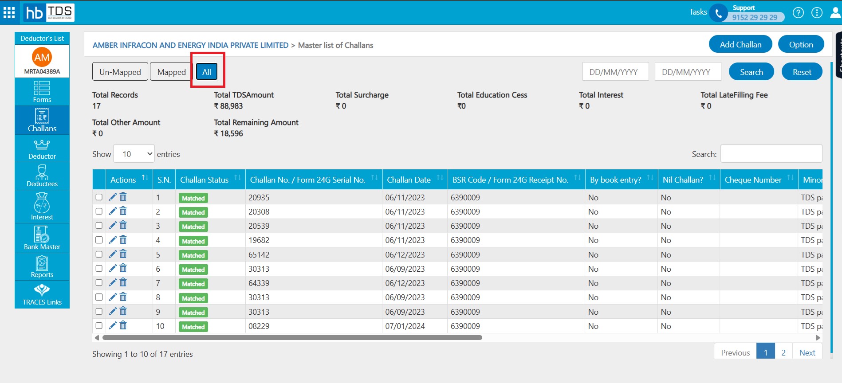Check the checkbox for row 7
The image size is (842, 383).
[99, 283]
